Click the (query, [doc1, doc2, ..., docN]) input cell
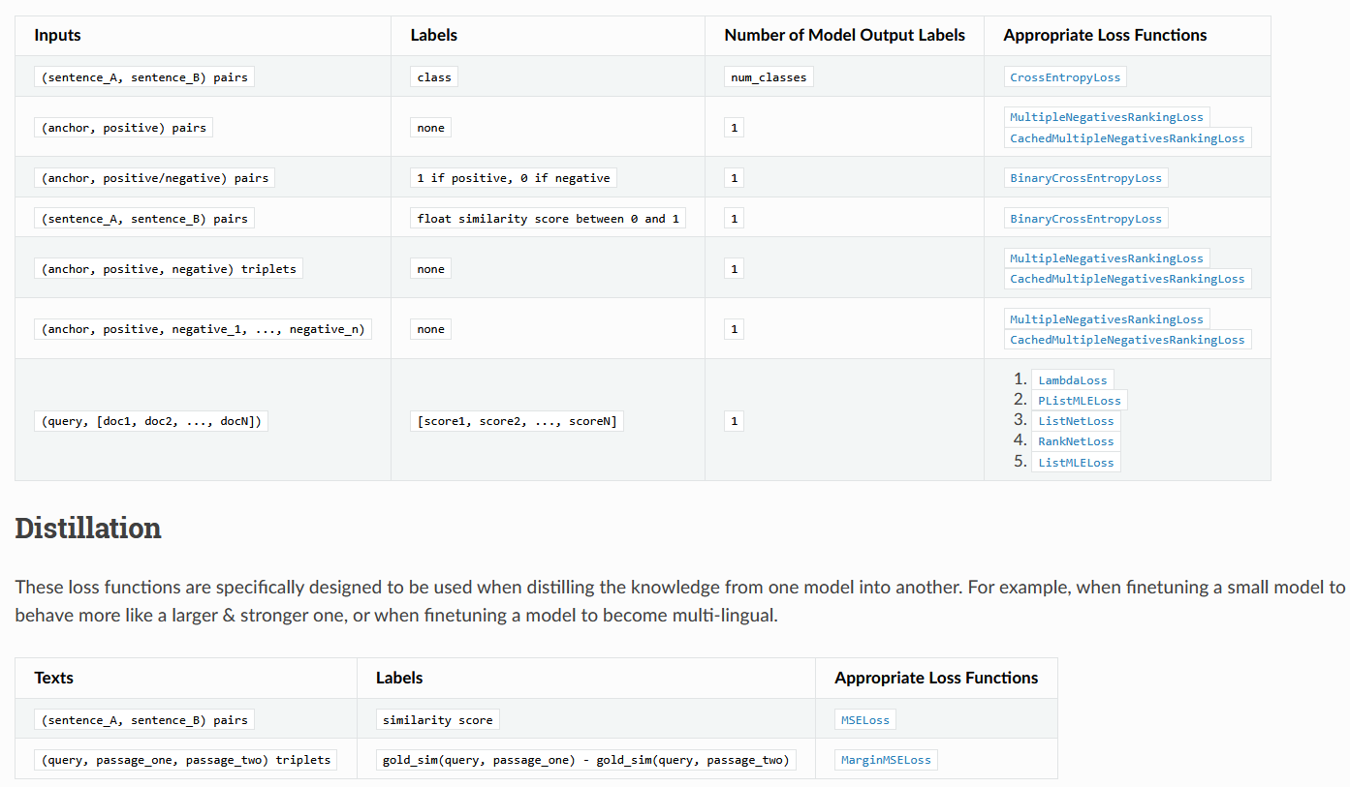 (x=151, y=421)
